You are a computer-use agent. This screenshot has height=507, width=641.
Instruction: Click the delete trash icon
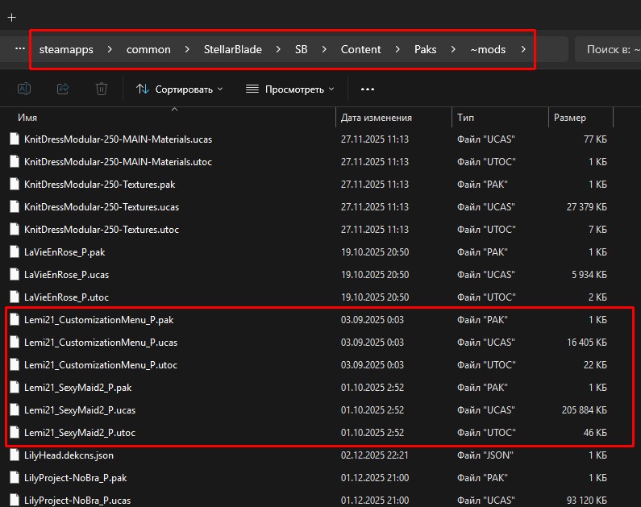(x=102, y=89)
